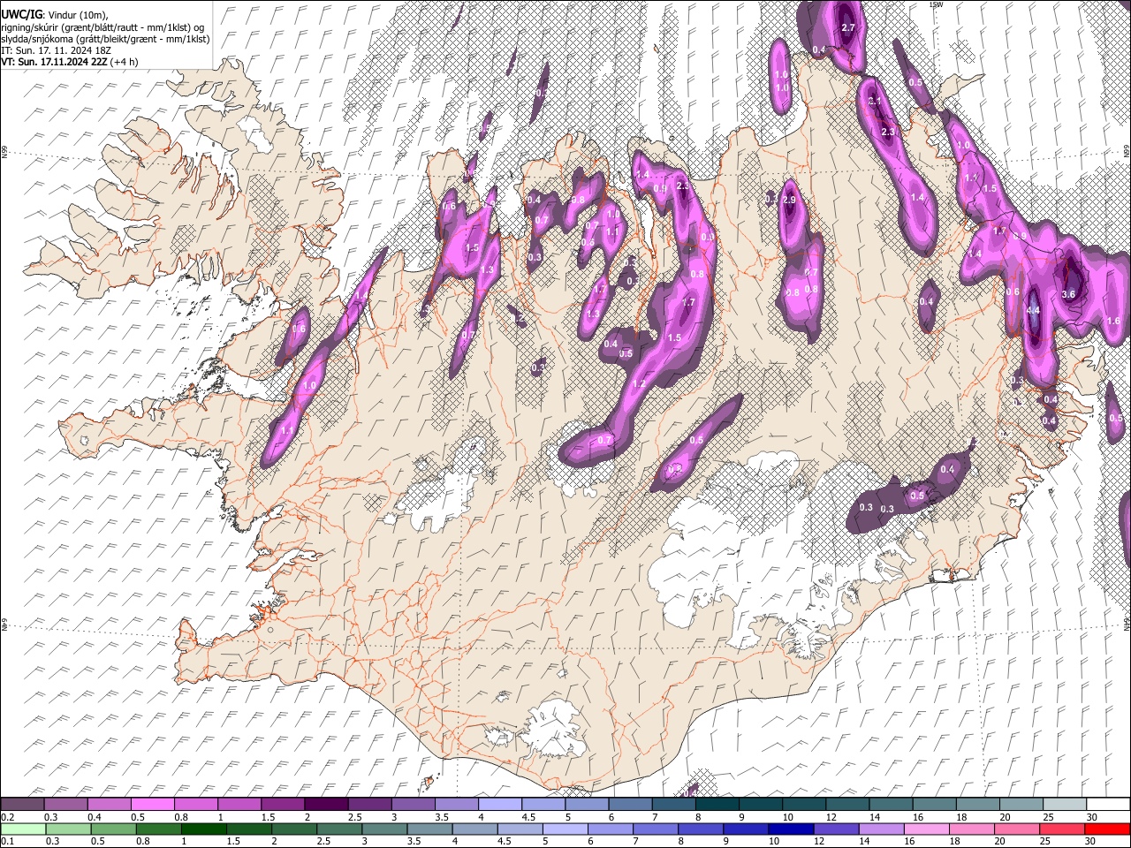Click the 2.7 snowfall value at top
This screenshot has height=848, width=1131.
pyautogui.click(x=848, y=28)
